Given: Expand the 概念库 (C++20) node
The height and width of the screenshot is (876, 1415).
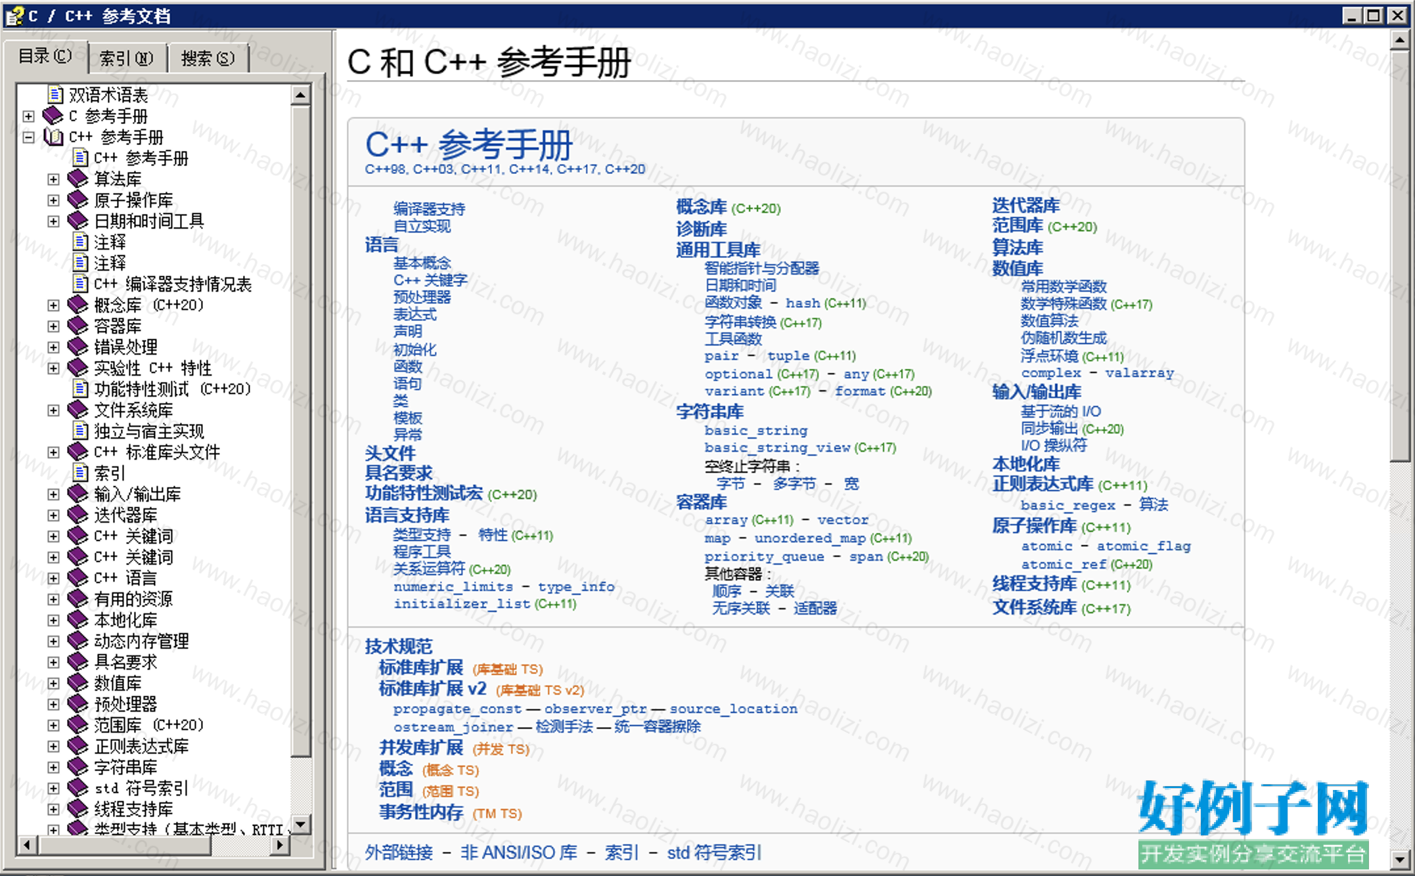Looking at the screenshot, I should click(x=53, y=305).
